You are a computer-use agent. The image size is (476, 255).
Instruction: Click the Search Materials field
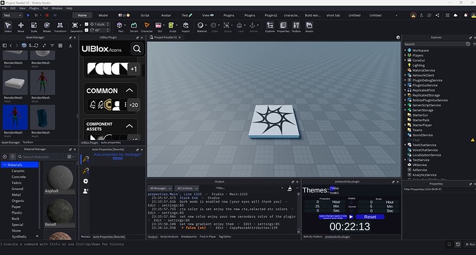[x=40, y=156]
